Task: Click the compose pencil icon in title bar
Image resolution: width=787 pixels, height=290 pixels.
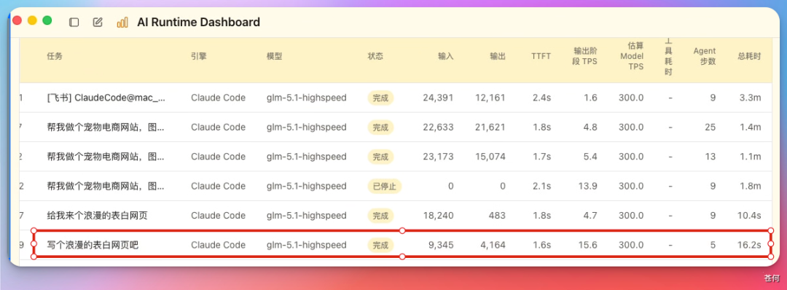Action: coord(98,22)
